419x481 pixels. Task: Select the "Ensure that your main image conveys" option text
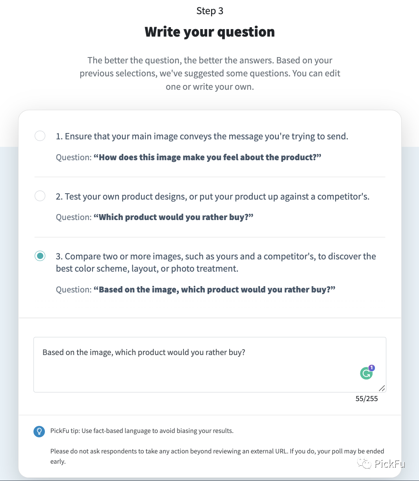[x=202, y=137]
